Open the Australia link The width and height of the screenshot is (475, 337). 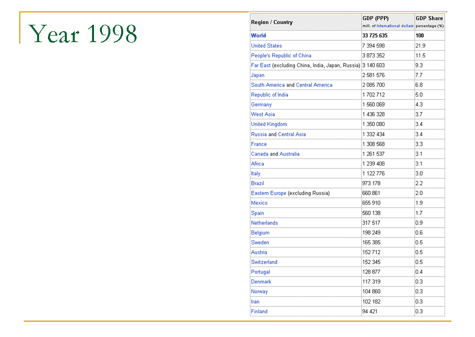[x=289, y=154]
